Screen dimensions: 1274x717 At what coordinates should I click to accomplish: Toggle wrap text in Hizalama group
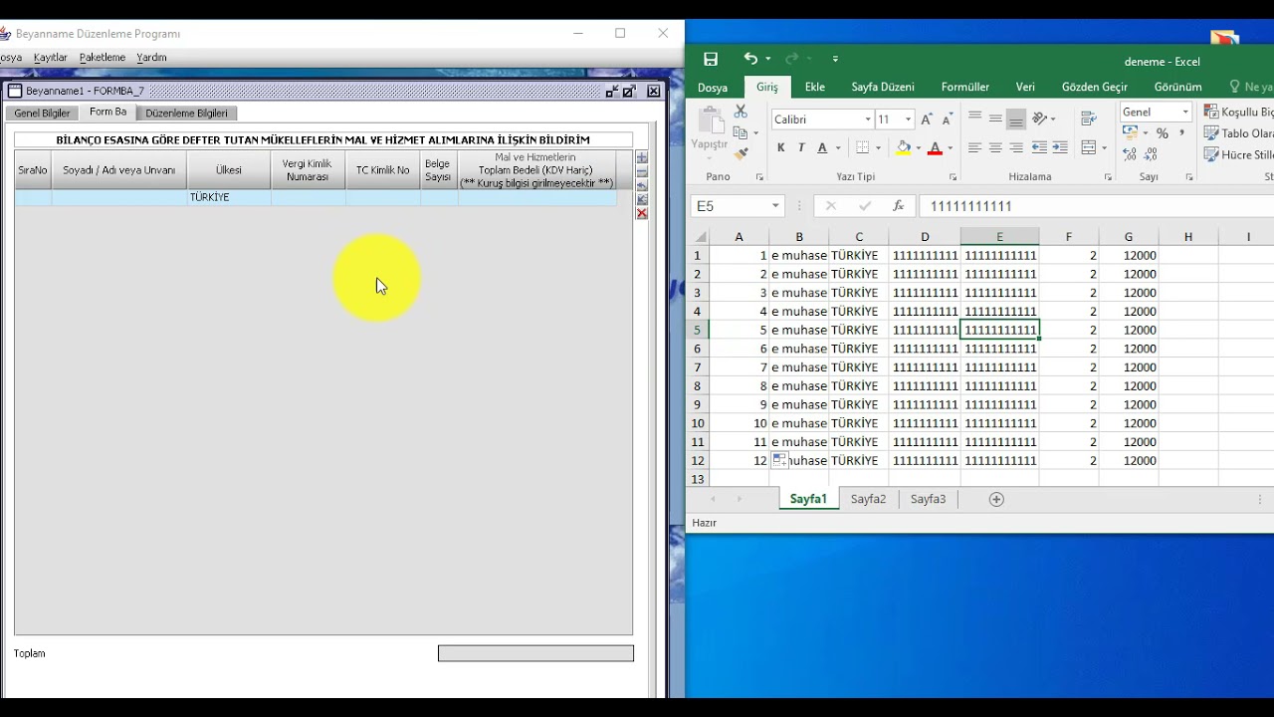click(1088, 119)
